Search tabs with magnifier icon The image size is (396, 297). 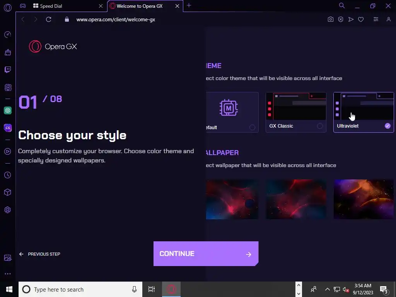tap(342, 5)
